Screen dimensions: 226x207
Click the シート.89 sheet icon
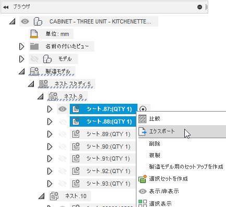coord(76,134)
